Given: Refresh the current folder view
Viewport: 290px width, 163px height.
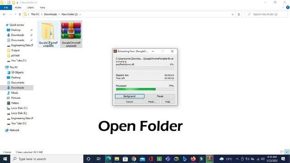Looking at the screenshot, I should point(239,14).
